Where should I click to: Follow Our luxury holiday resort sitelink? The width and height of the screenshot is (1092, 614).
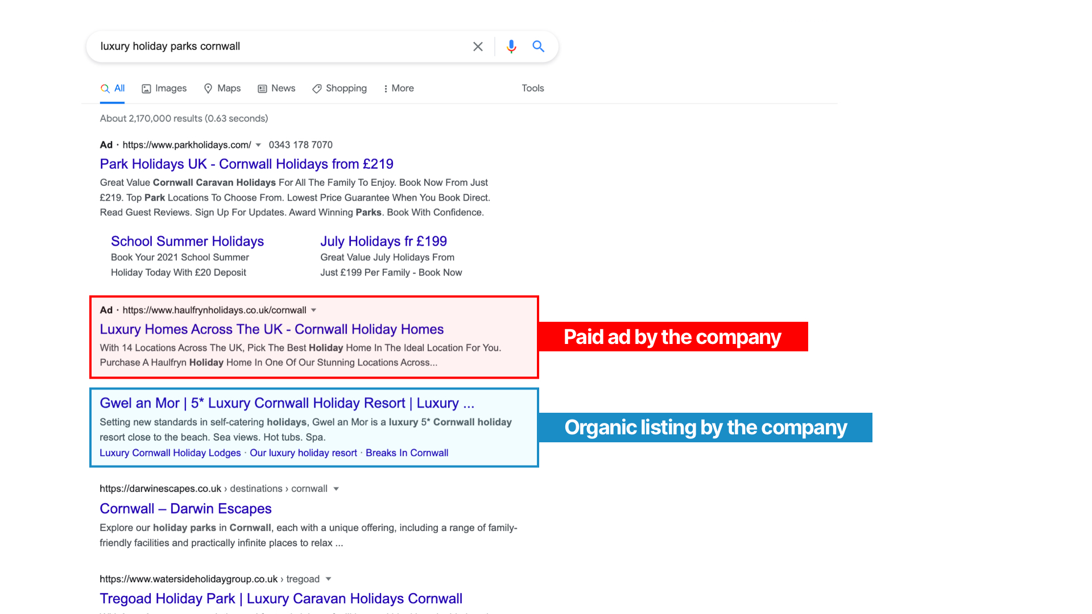[x=303, y=453]
